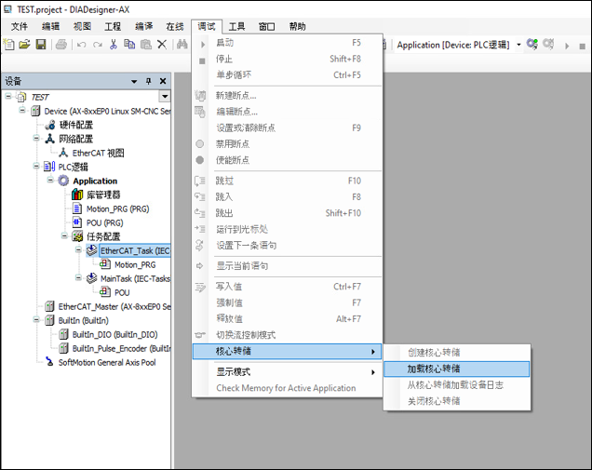Open the Application device selector dropdown
The width and height of the screenshot is (592, 470).
click(x=518, y=45)
